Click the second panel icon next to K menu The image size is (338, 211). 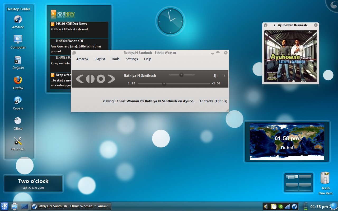(x=14, y=207)
